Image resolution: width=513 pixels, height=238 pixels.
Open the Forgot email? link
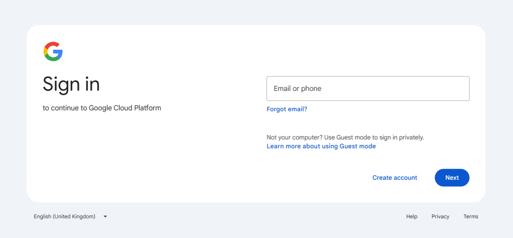point(287,109)
